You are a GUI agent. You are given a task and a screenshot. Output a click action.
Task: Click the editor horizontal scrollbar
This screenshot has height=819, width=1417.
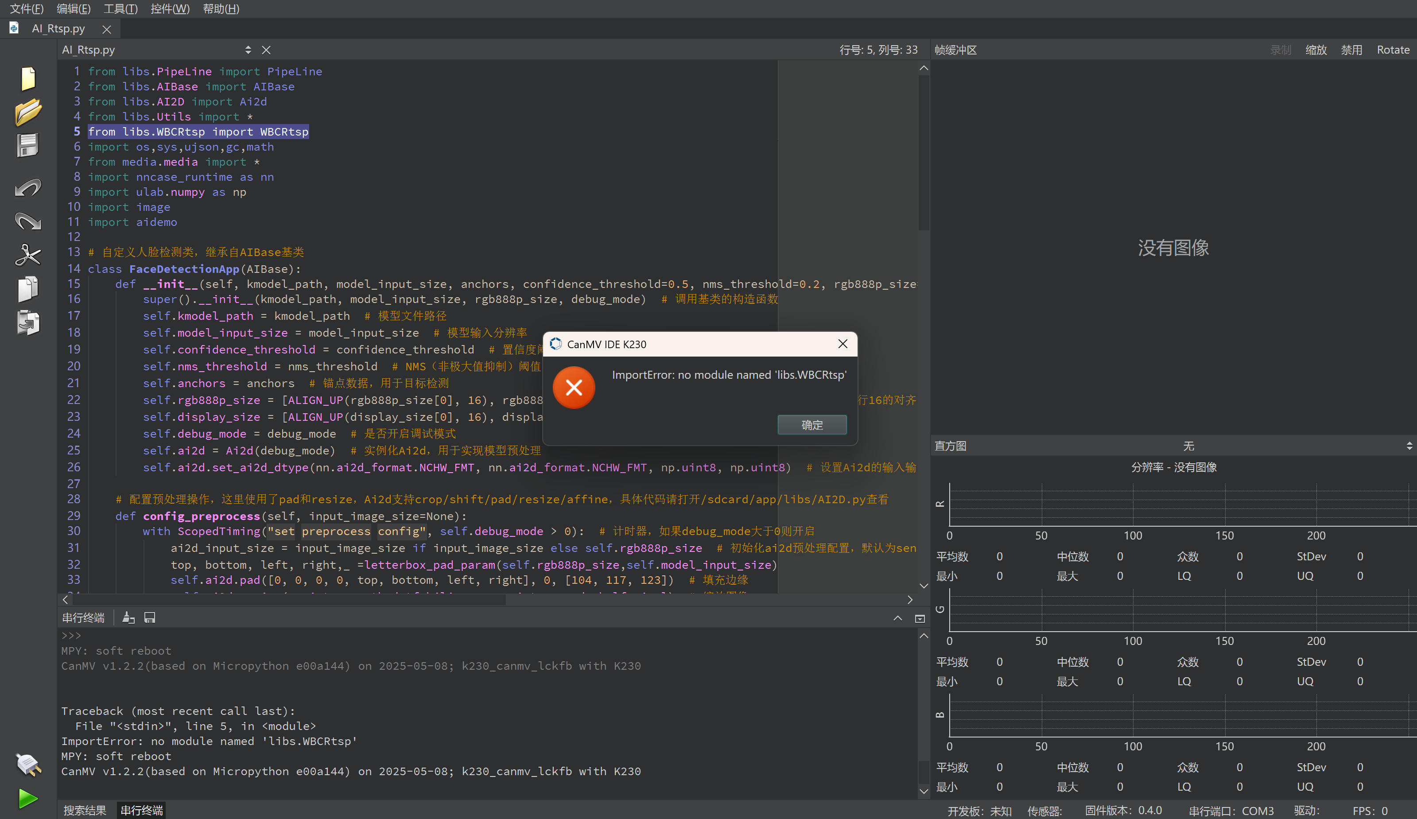tap(290, 600)
